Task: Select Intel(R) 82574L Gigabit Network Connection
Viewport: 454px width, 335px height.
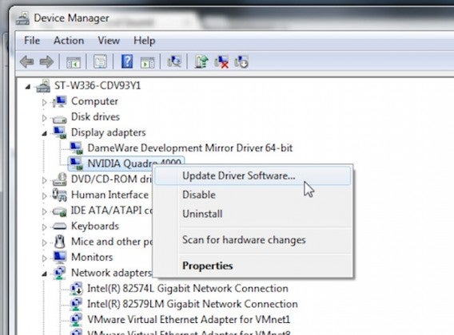Action: [188, 289]
